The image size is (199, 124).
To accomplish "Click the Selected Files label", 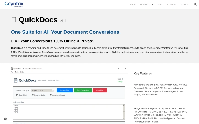I will pos(18,102).
